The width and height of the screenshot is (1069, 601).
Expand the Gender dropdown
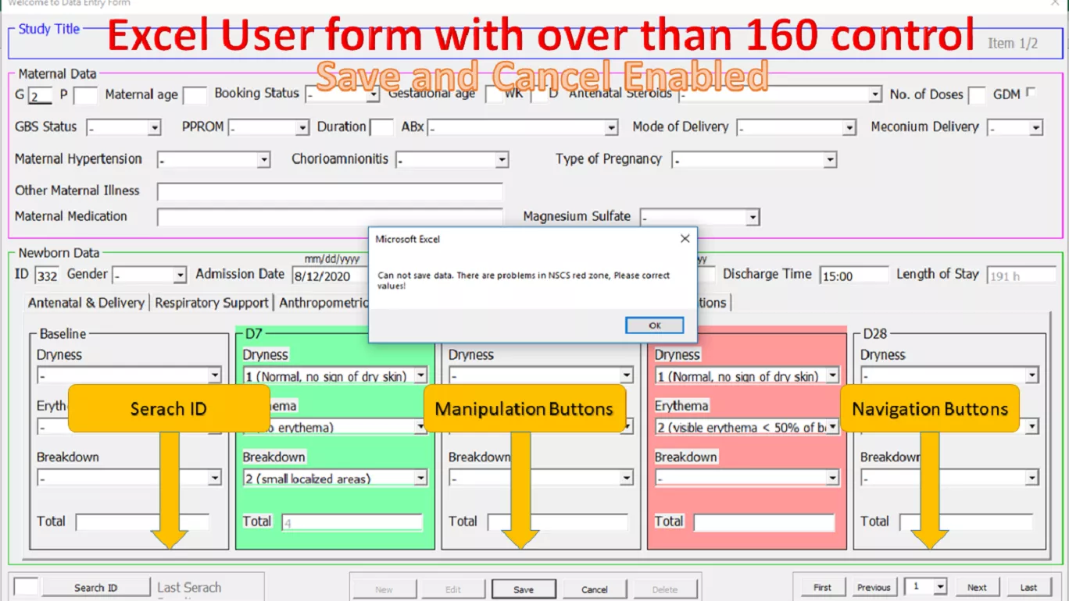(180, 276)
